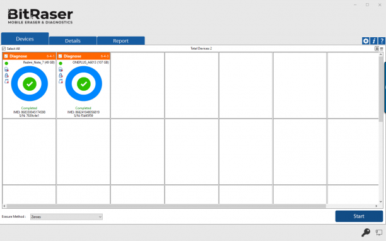
Task: Click the IMEI line of ONEPLUS_A6013
Action: (83, 112)
